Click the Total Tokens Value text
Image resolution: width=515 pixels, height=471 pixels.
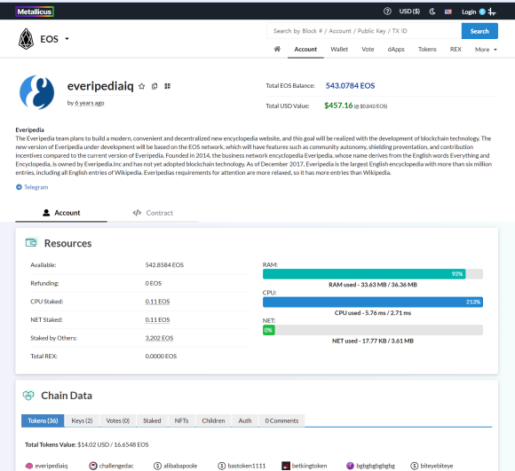coord(87,444)
